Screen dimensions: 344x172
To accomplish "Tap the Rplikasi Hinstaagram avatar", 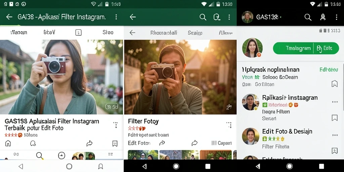I will pos(251,102).
